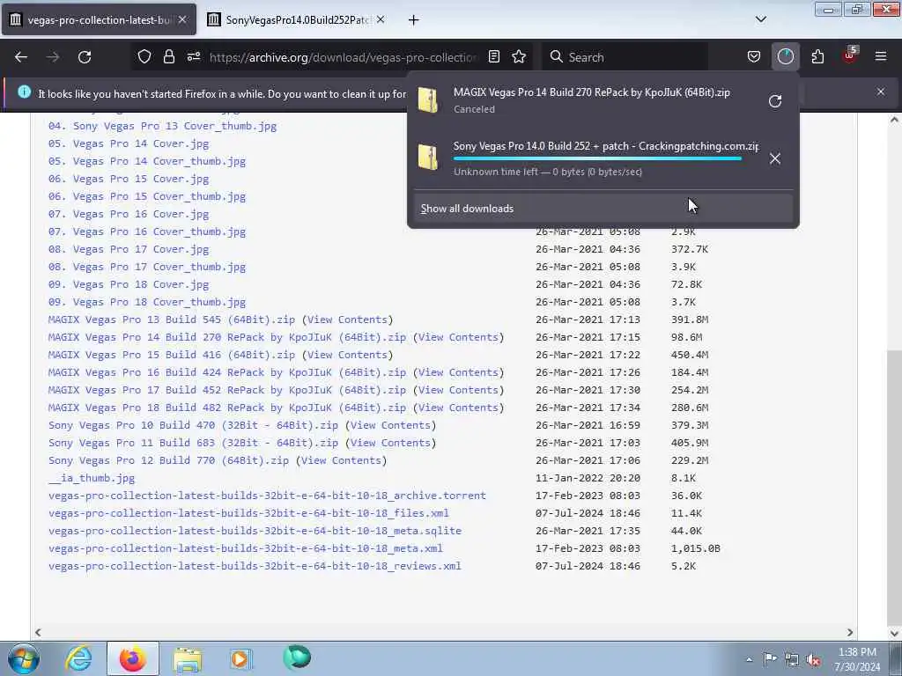Viewport: 902px width, 676px height.
Task: Click the vertical scrollbar down arrow
Action: coord(894,633)
